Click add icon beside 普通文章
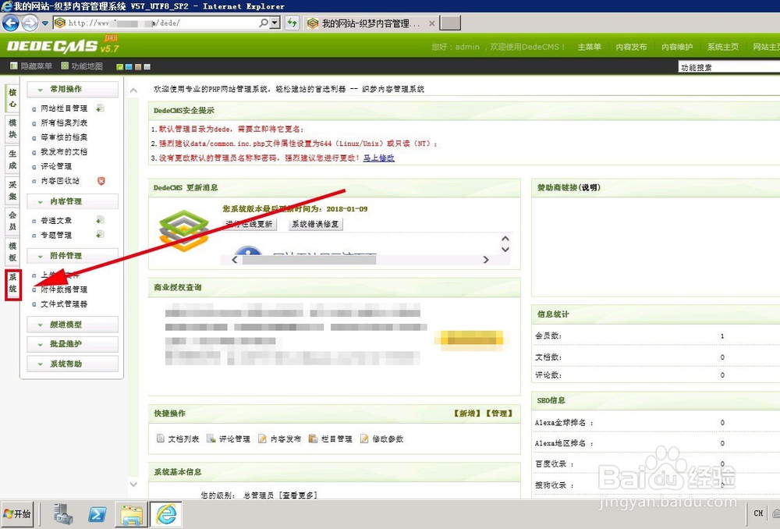 [100, 219]
